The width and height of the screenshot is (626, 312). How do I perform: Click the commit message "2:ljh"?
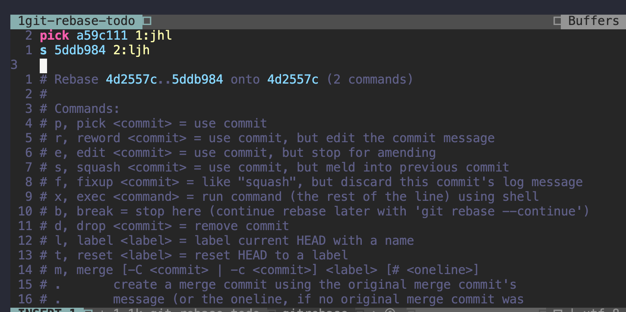point(131,50)
